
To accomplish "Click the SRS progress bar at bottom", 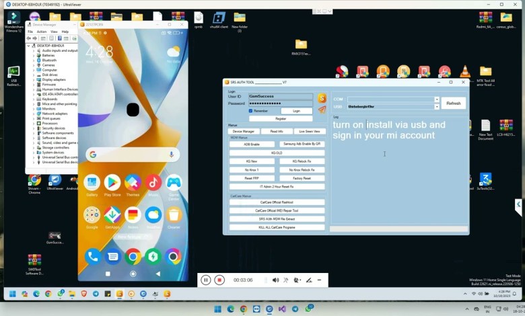I will [398, 229].
